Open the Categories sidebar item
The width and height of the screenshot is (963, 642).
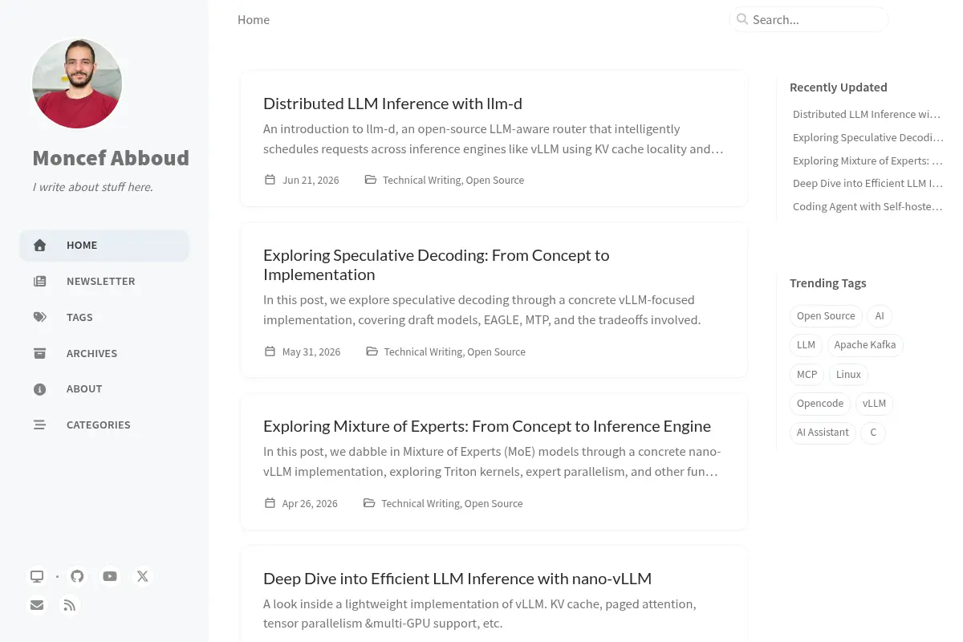[104, 425]
